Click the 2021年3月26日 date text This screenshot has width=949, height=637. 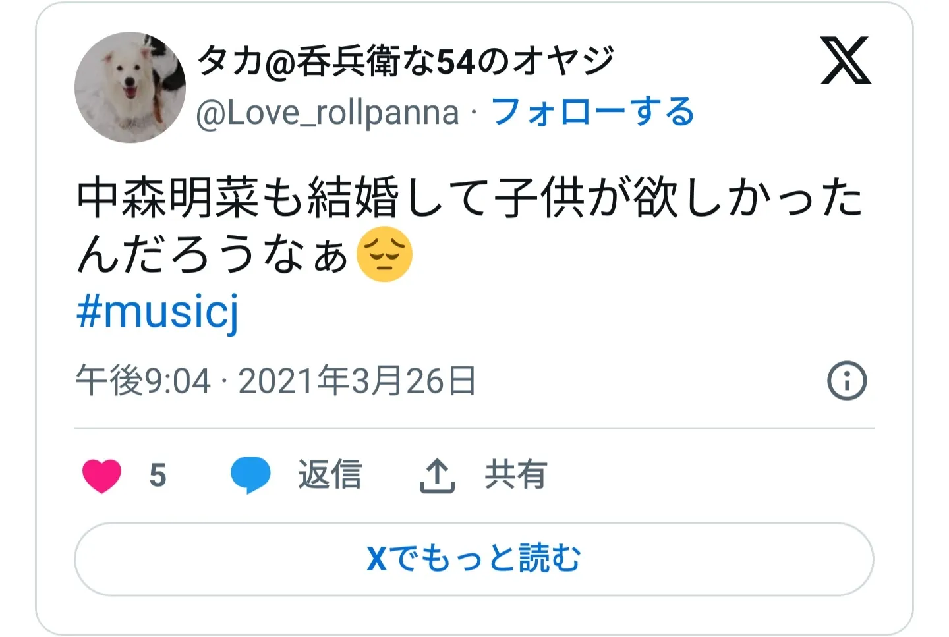click(x=357, y=381)
